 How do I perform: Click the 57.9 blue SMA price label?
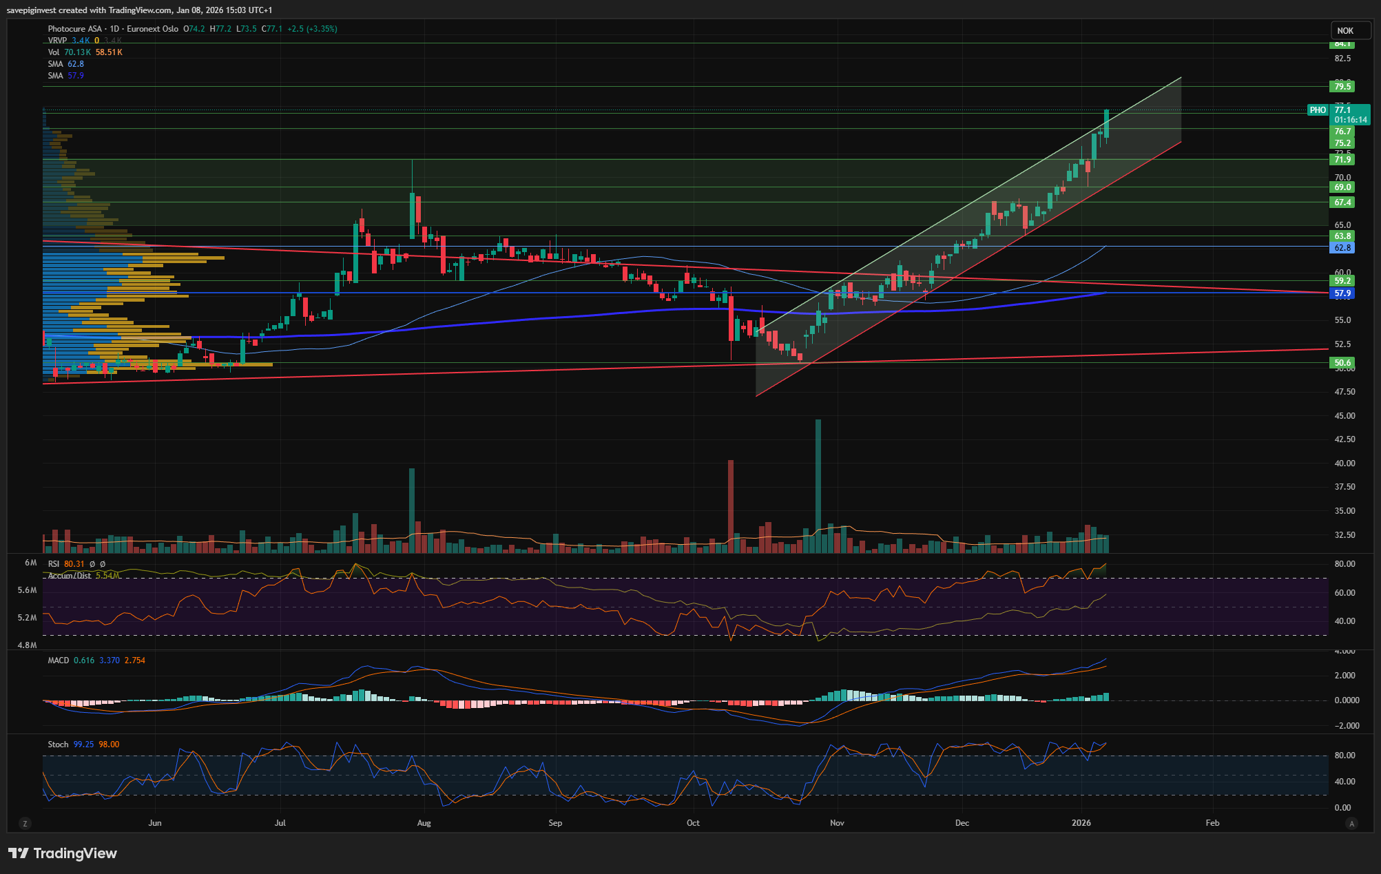click(x=1342, y=293)
